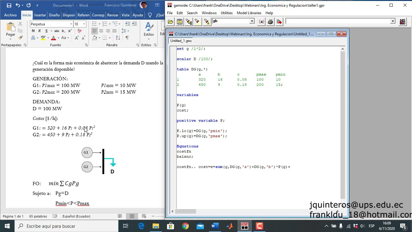The image size is (412, 232).
Task: Sort paragraphs with the A-Z sort icon
Action: pyautogui.click(x=118, y=38)
